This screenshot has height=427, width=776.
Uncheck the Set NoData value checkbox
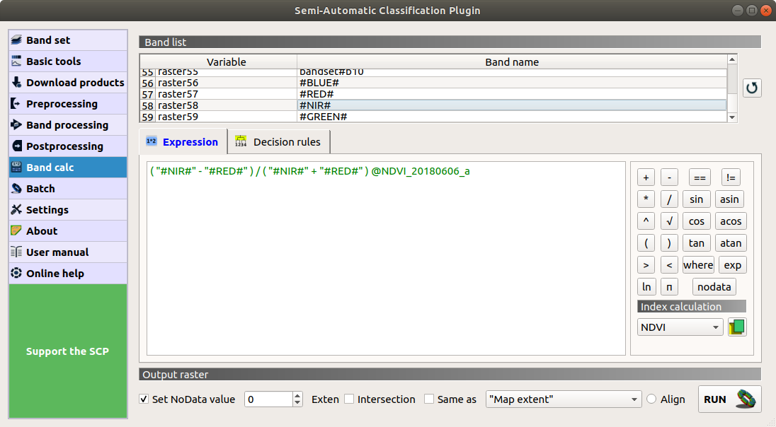[x=144, y=399]
